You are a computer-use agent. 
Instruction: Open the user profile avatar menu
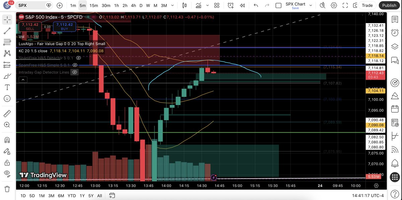click(x=7, y=5)
